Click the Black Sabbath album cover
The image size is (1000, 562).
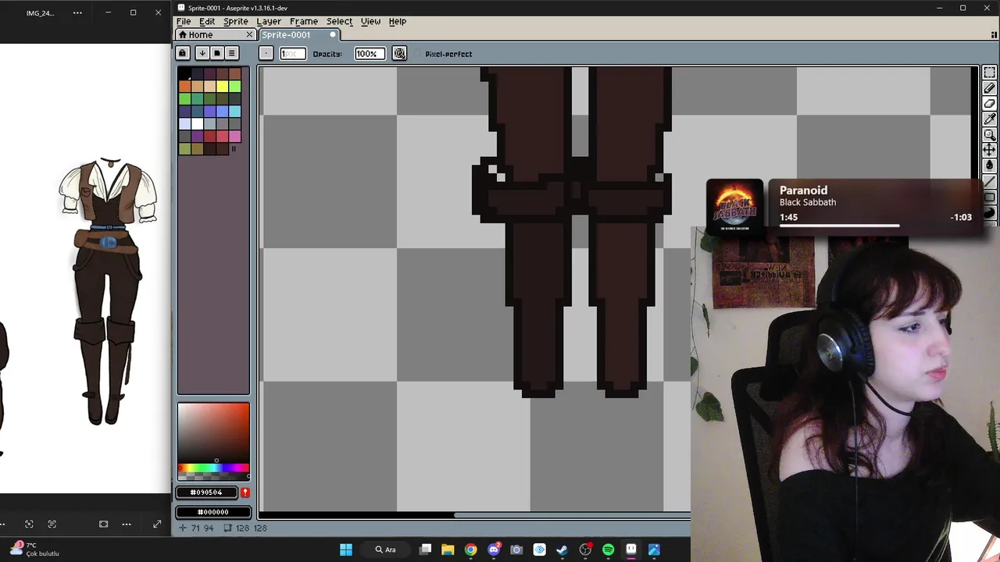[x=735, y=205]
